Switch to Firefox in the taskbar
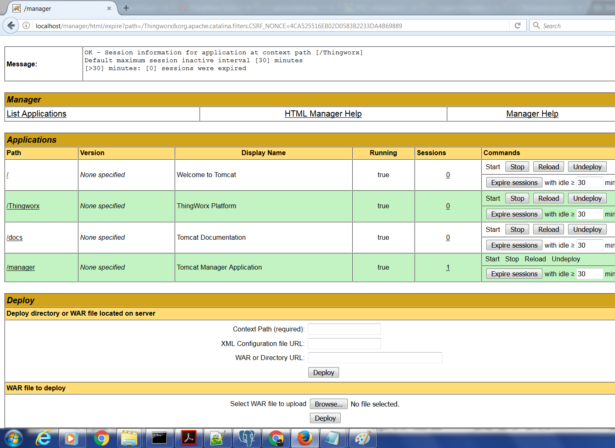 point(305,438)
